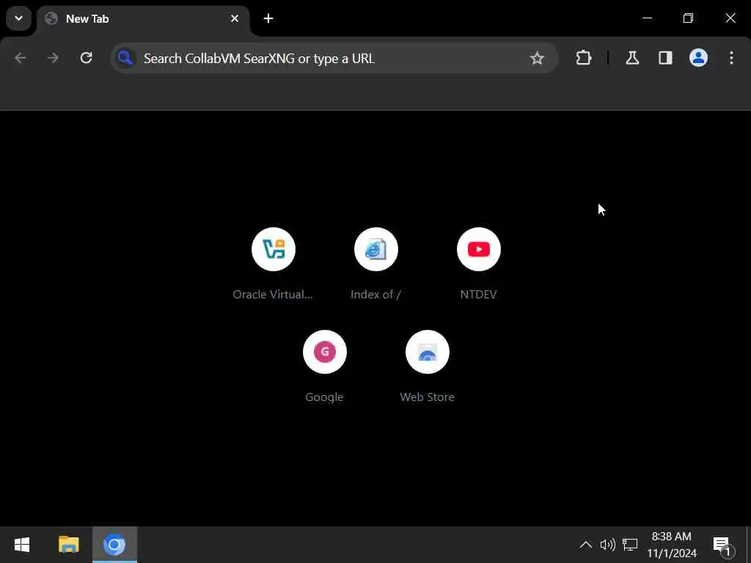This screenshot has height=563, width=751.
Task: Show hidden system tray icons
Action: coord(585,545)
